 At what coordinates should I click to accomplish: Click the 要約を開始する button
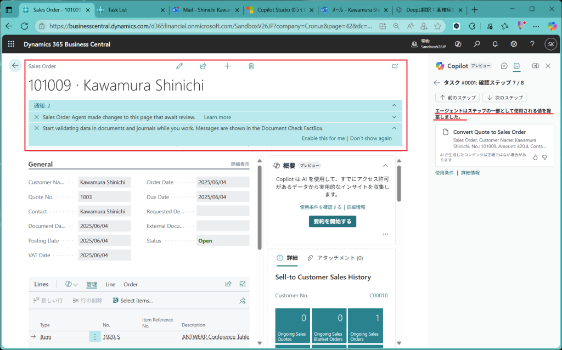pyautogui.click(x=333, y=222)
